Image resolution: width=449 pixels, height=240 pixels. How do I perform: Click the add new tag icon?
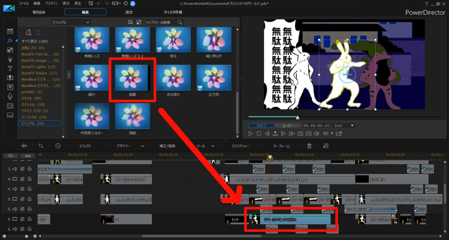pos(28,32)
